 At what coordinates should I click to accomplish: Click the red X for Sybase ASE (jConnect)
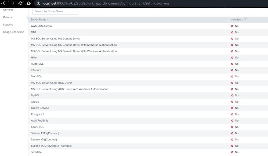click(x=232, y=133)
